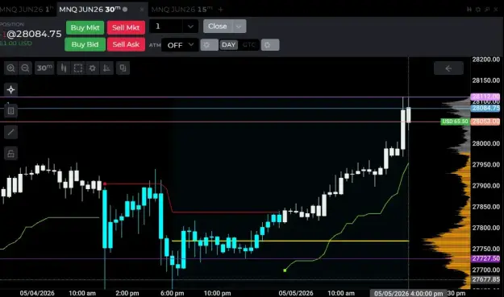Click the 6:00 pm label on time axis
This screenshot has width=504, height=297.
[x=173, y=293]
